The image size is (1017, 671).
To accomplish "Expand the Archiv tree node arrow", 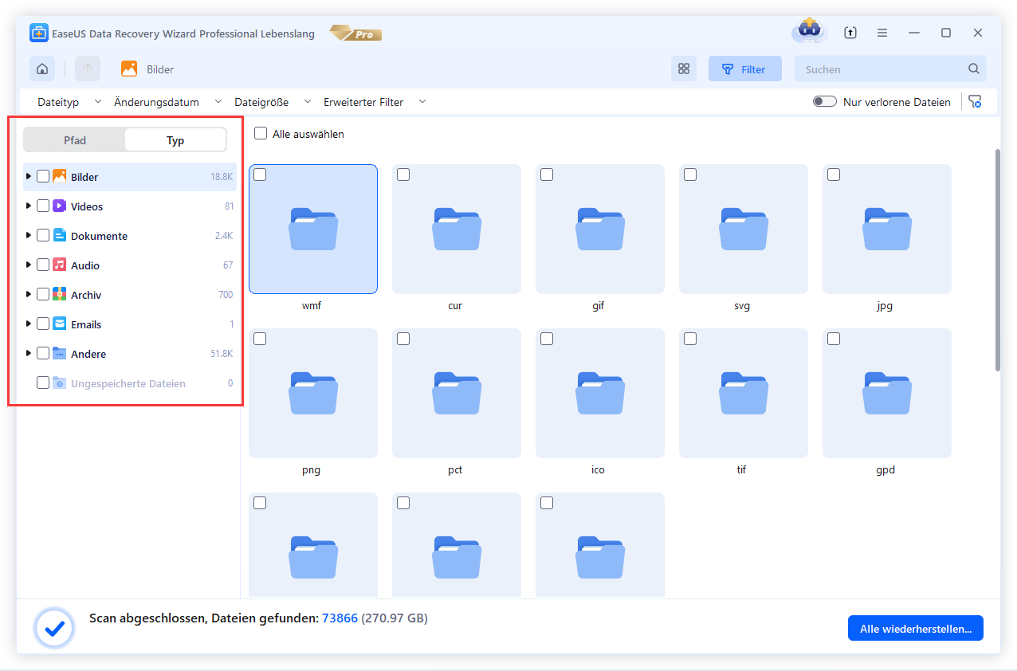I will (29, 294).
